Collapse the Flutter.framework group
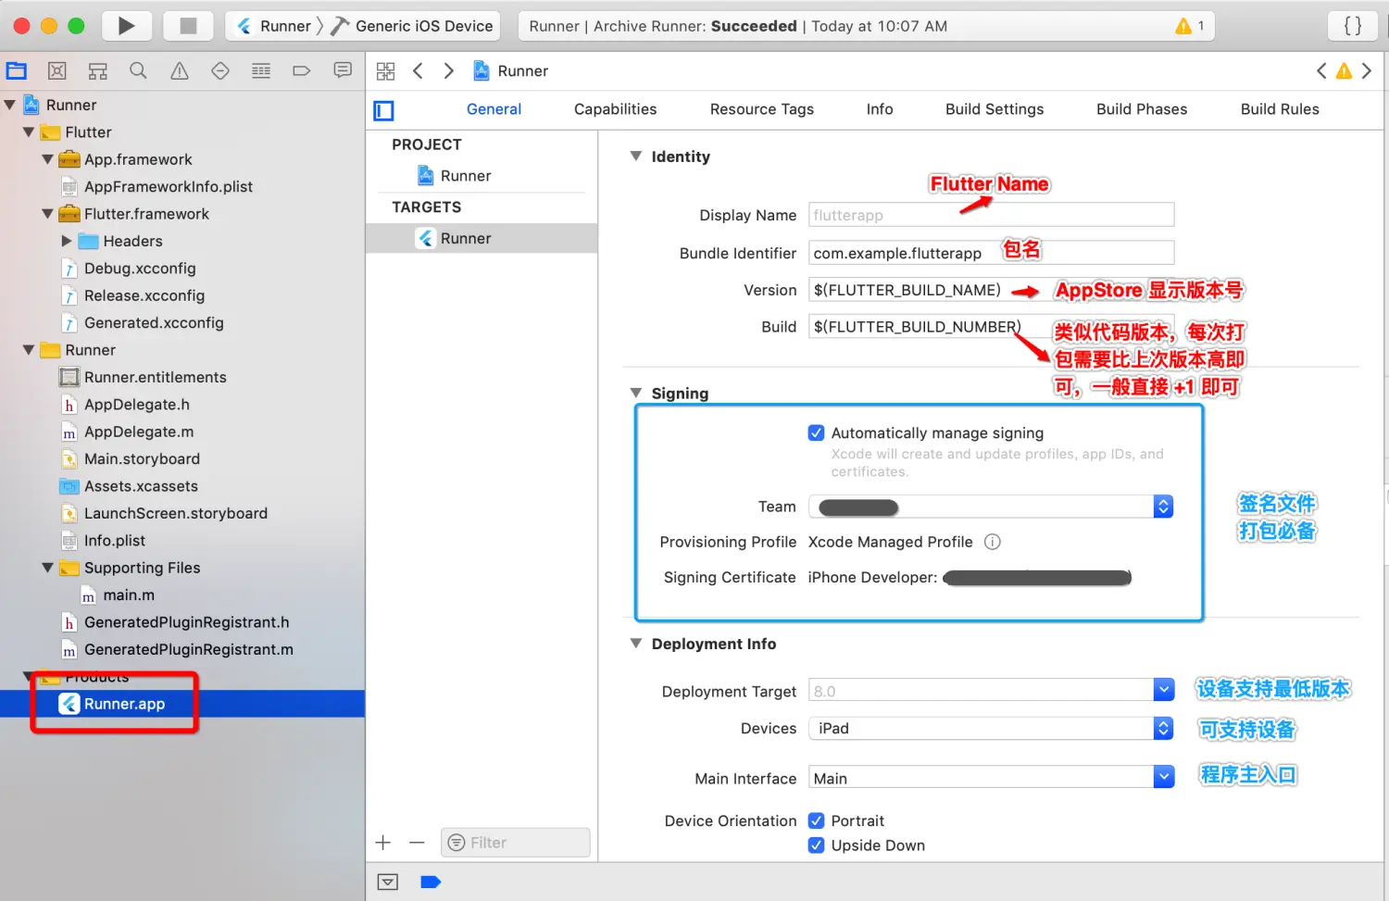Viewport: 1389px width, 901px height. pyautogui.click(x=47, y=214)
